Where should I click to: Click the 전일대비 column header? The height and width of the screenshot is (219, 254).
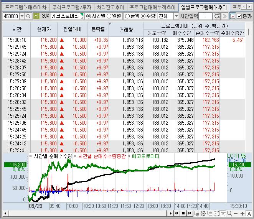point(72,29)
